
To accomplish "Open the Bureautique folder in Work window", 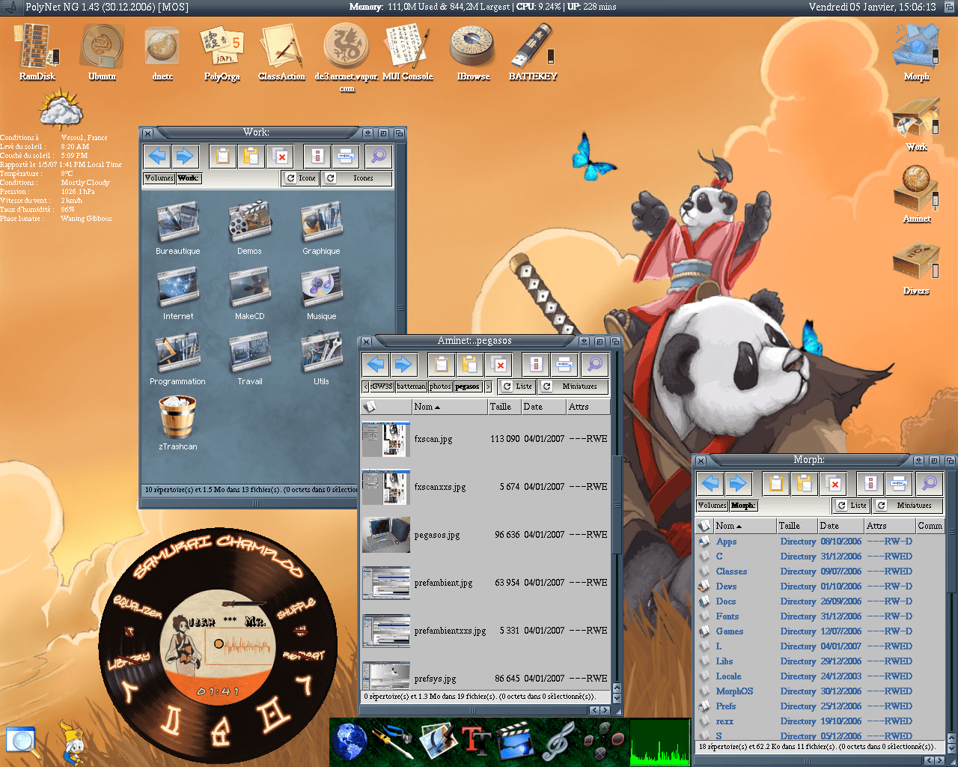I will 178,223.
